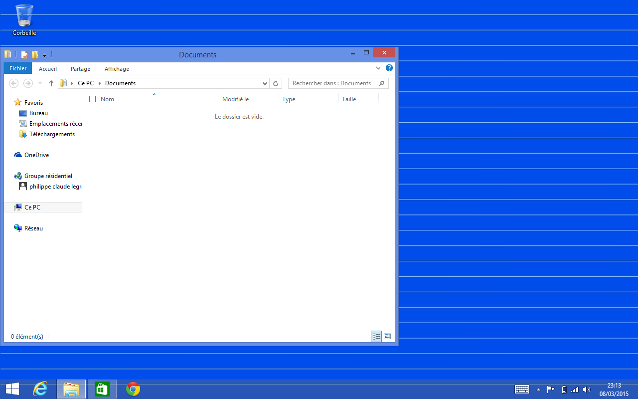Open the Customize Quick Access Toolbar dropdown

tap(44, 55)
